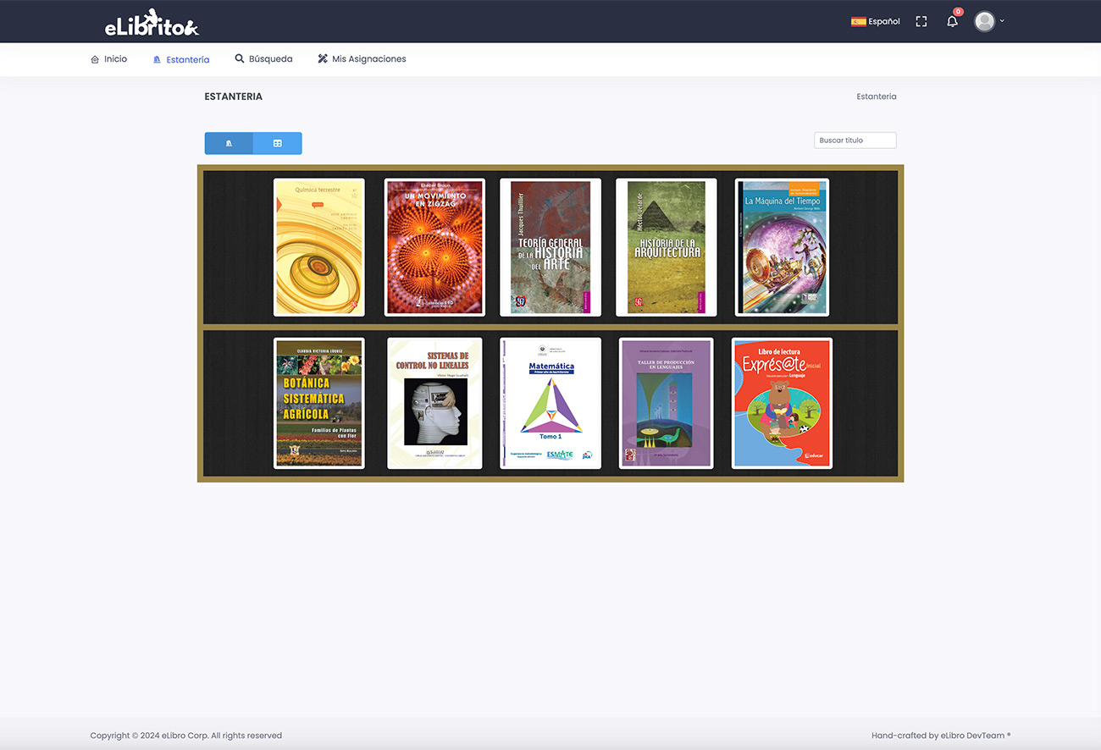Open Taller de producción en lenguajes book
1101x750 pixels.
(x=667, y=403)
